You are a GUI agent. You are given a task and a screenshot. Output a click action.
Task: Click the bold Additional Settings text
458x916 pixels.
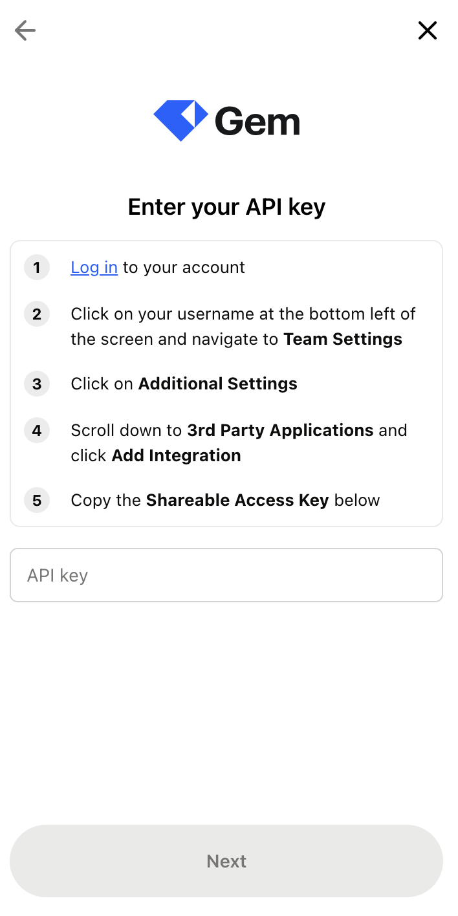coord(218,384)
